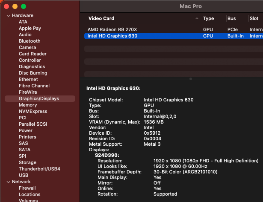The height and width of the screenshot is (202, 263).
Task: Click Resolution value 1920 x 1080 FHD
Action: coord(206,161)
